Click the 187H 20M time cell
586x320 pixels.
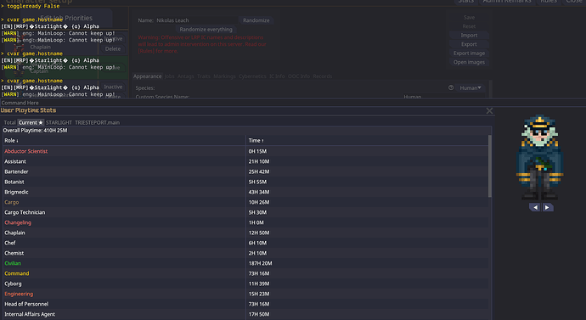point(260,263)
